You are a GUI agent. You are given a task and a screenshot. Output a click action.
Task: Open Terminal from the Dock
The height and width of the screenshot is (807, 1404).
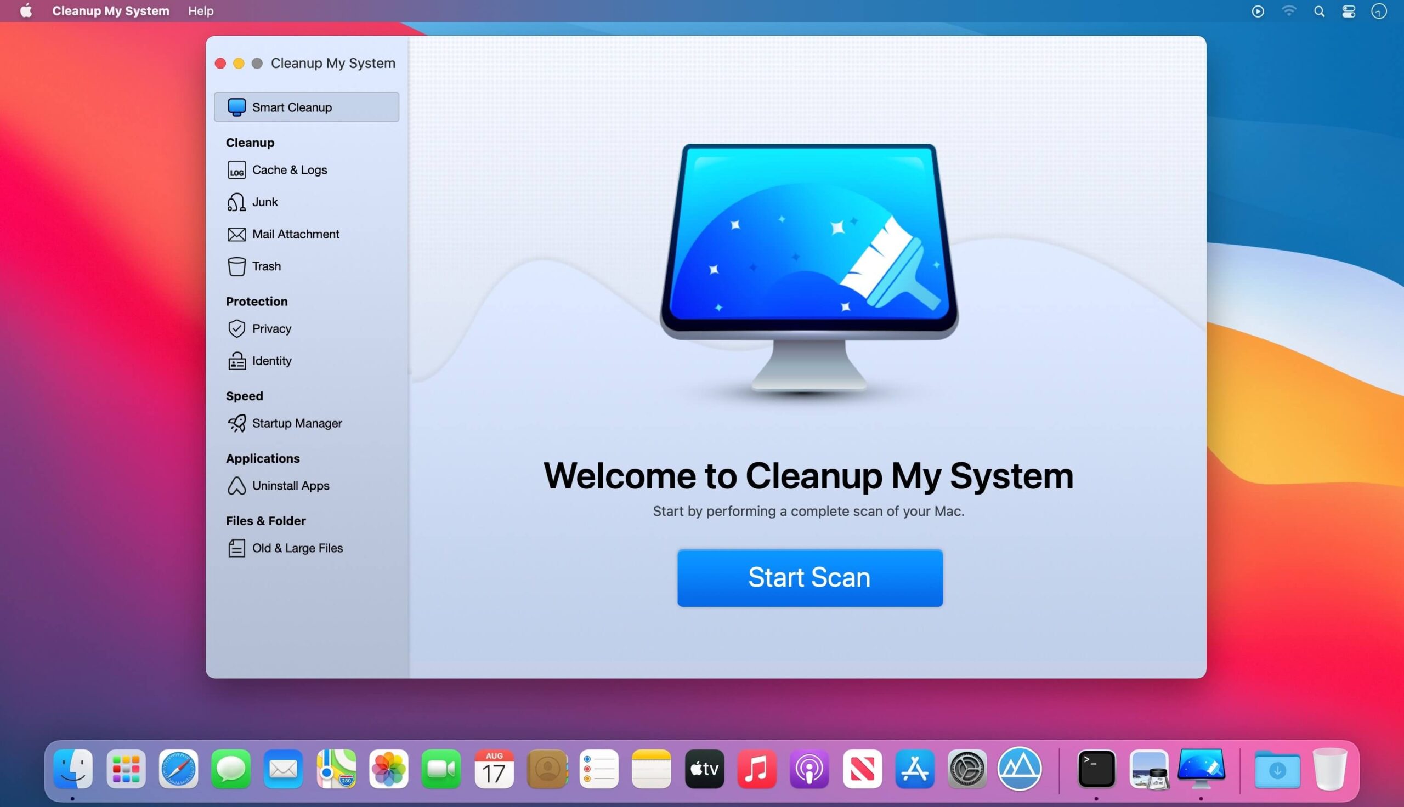click(1096, 769)
